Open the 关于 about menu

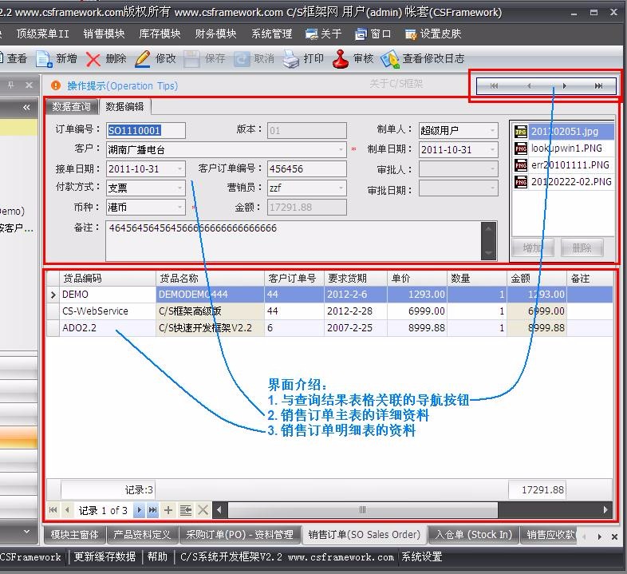pyautogui.click(x=323, y=34)
